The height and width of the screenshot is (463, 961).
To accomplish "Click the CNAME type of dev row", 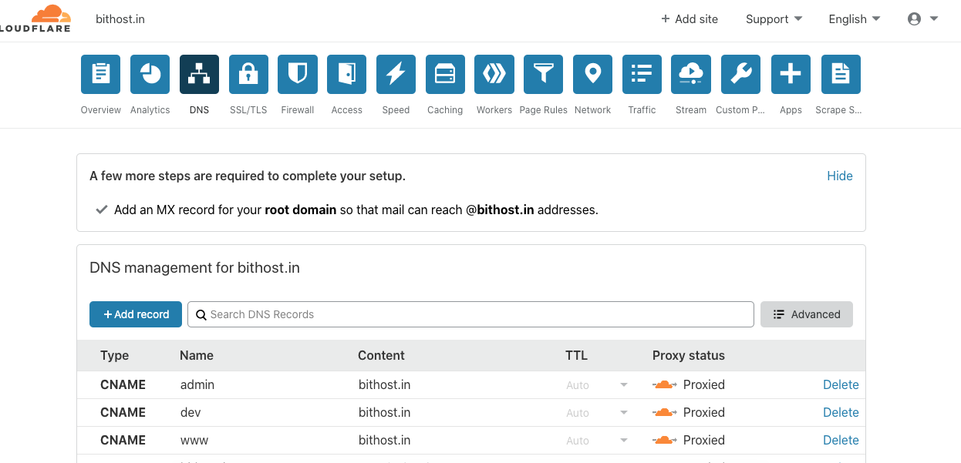I will pyautogui.click(x=123, y=412).
